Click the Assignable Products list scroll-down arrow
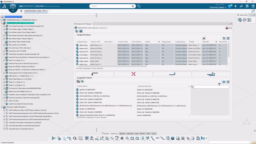The width and height of the screenshot is (256, 144). tap(189, 115)
